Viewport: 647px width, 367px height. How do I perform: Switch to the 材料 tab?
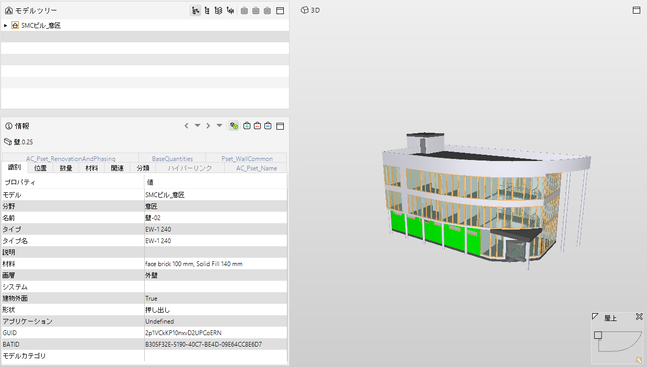(x=91, y=168)
